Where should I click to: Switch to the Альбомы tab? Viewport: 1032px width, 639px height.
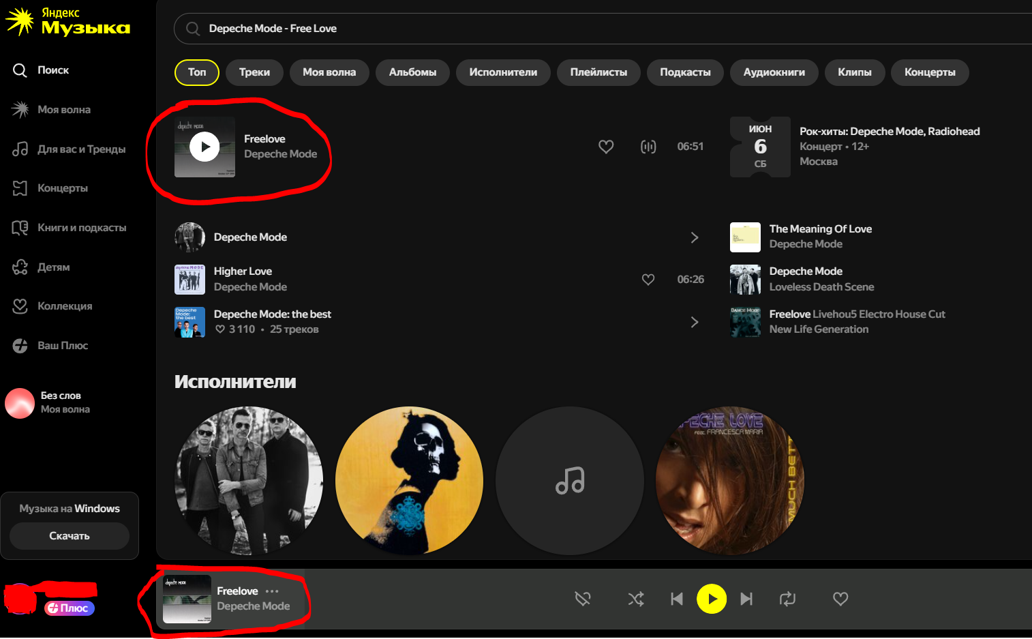tap(412, 72)
